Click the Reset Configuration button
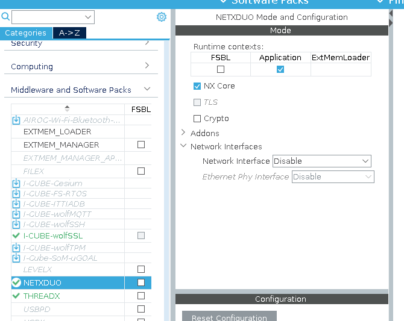Screen dimensions: 404x321 pyautogui.click(x=229, y=317)
